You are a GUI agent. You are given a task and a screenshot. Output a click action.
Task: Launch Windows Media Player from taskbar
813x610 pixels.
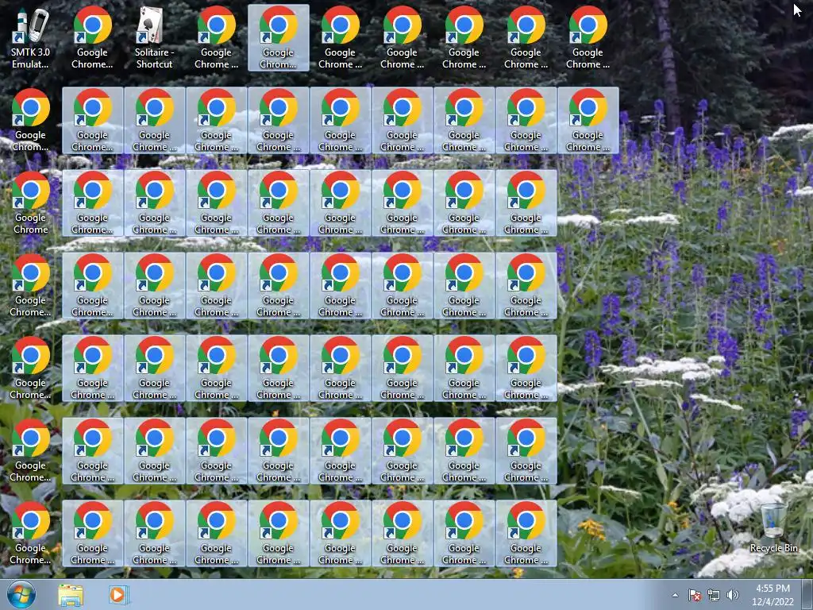click(x=118, y=595)
